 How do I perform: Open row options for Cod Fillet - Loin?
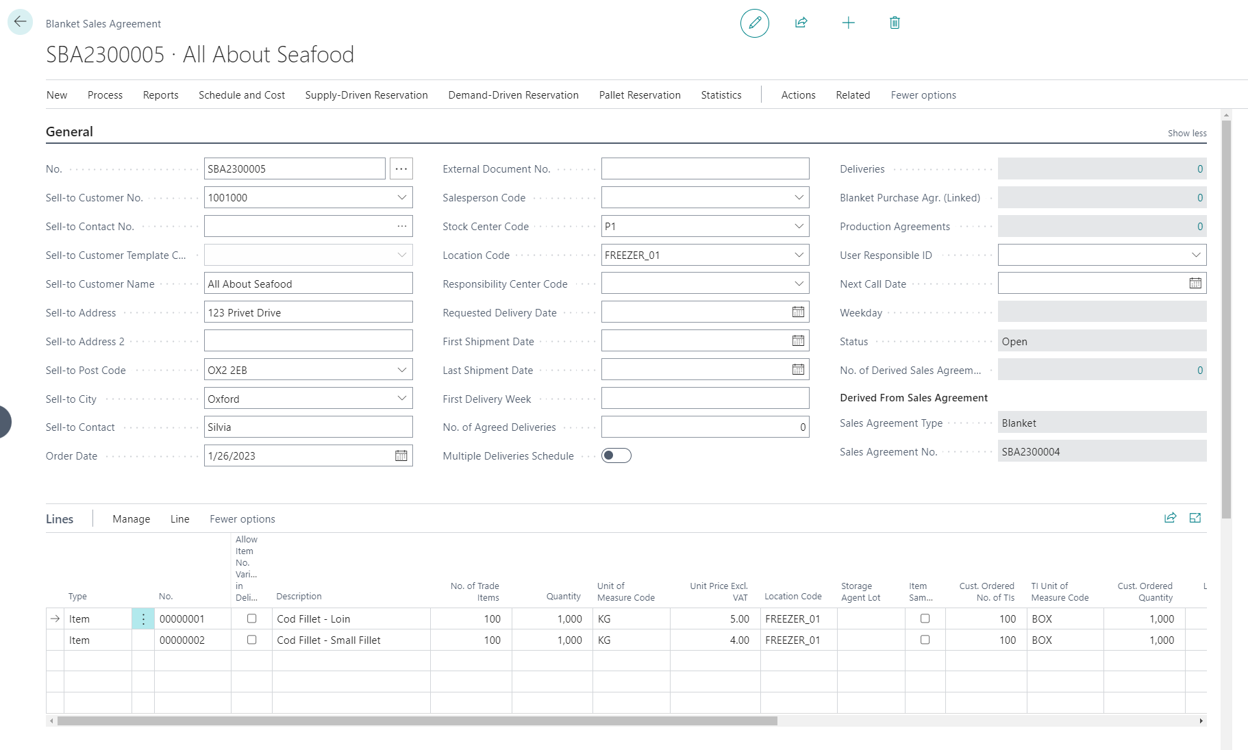pyautogui.click(x=143, y=619)
